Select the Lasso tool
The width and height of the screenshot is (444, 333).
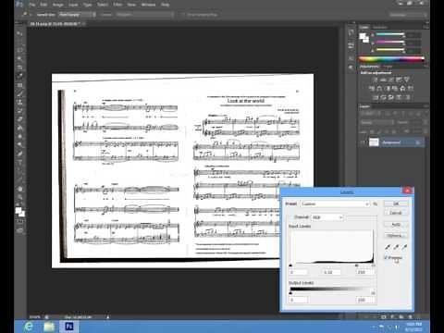19,50
